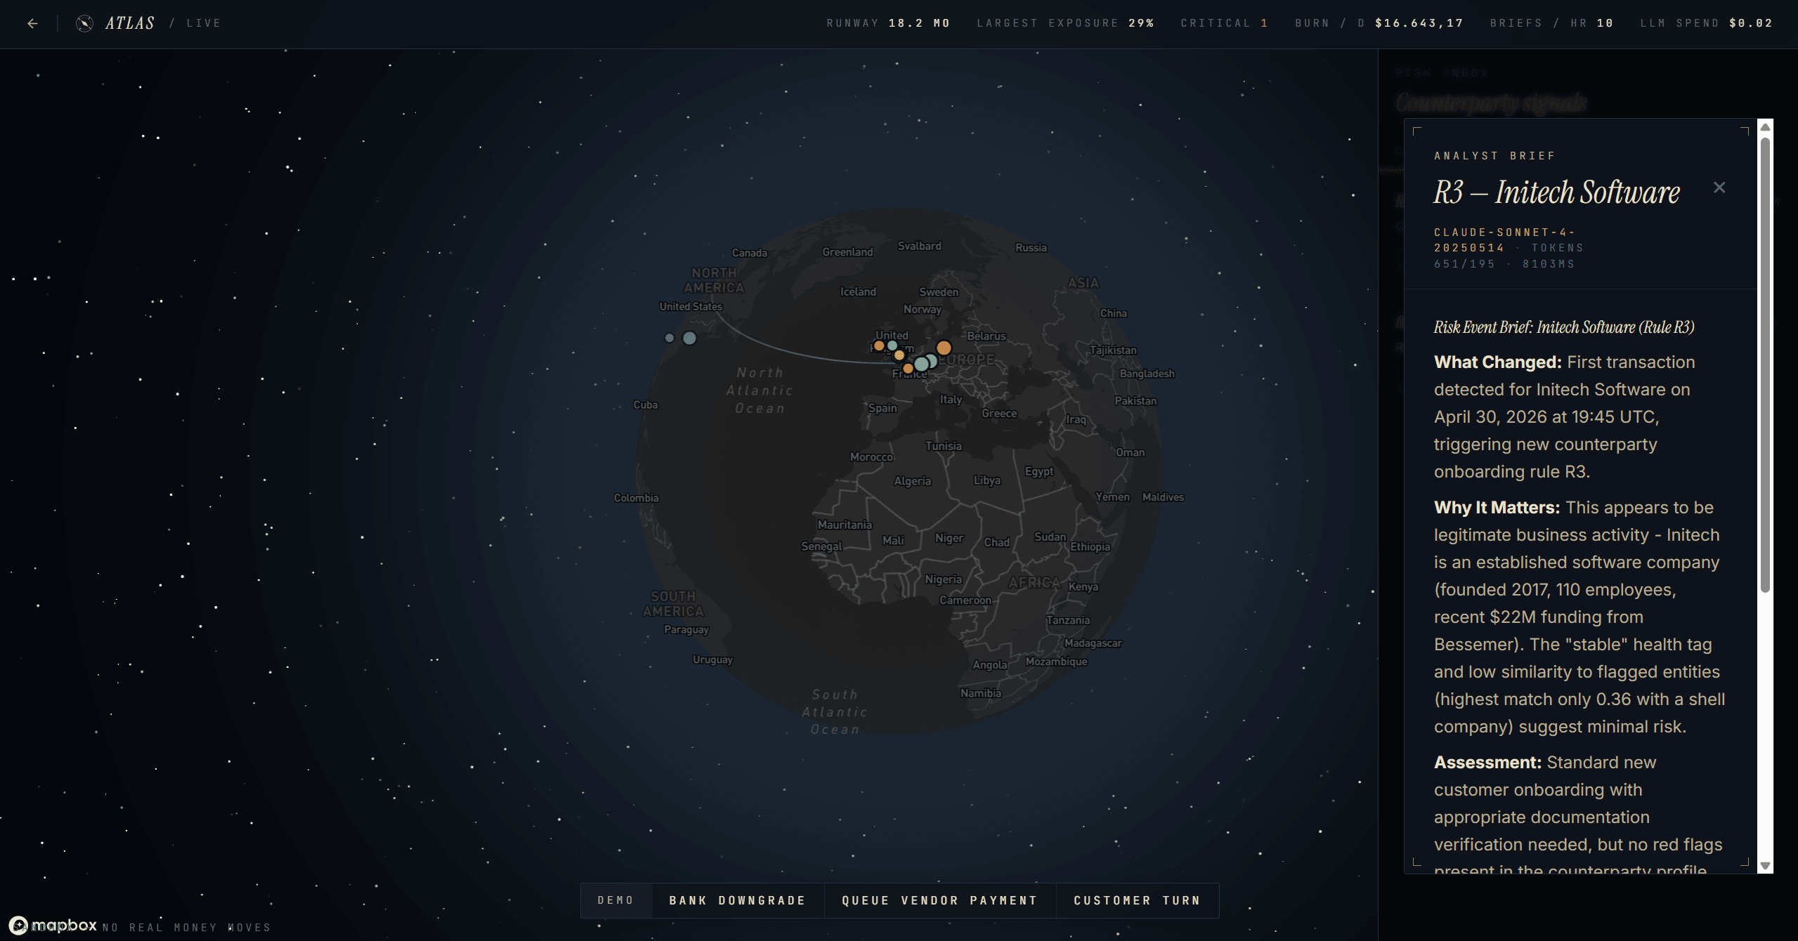Viewport: 1798px width, 941px height.
Task: Click the Risk Event Brief subtitle
Action: (x=1564, y=327)
